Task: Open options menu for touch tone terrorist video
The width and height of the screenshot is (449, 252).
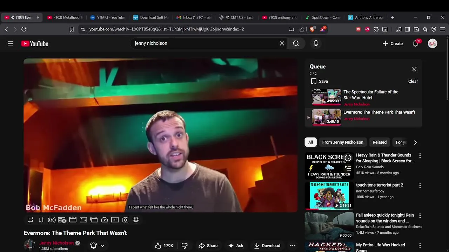Action: pos(420,185)
